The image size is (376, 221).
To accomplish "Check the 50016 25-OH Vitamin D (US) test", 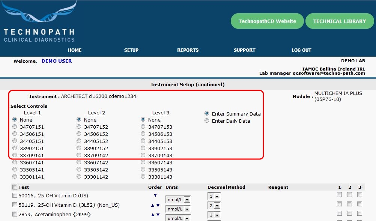I will point(15,195).
